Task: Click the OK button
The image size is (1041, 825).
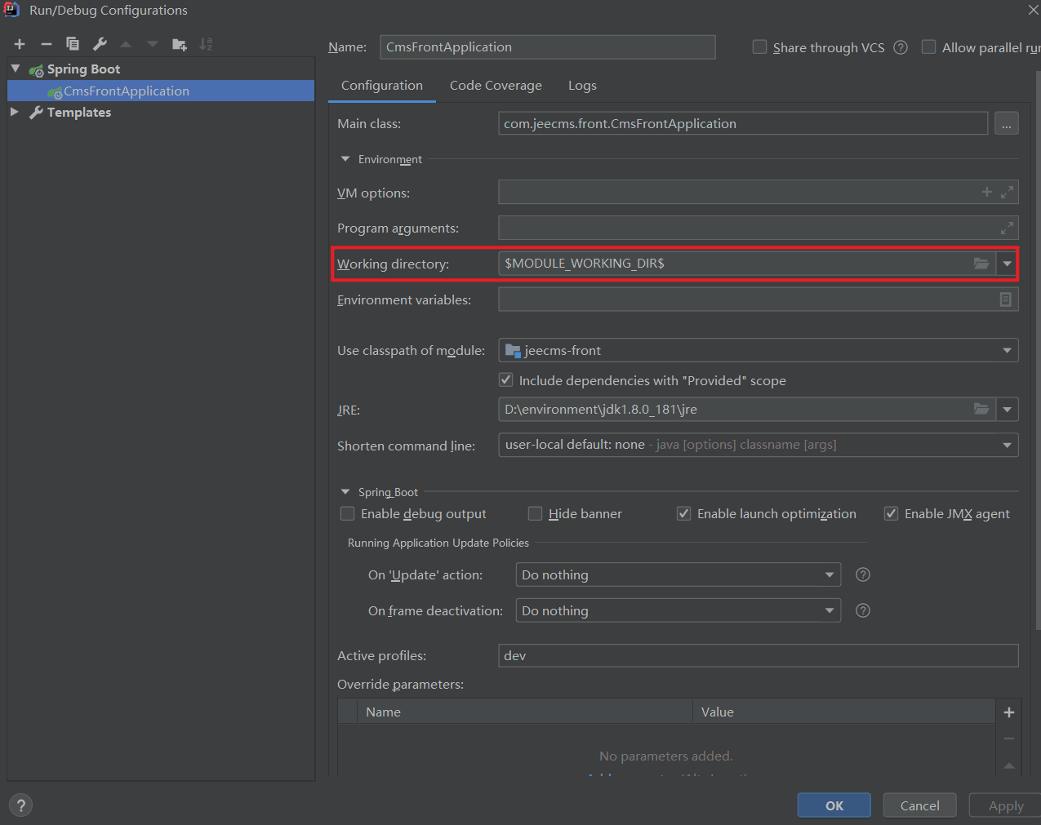Action: point(834,805)
